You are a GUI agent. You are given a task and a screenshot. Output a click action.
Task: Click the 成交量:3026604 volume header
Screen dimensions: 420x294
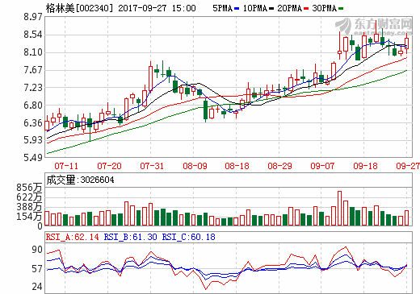80,180
